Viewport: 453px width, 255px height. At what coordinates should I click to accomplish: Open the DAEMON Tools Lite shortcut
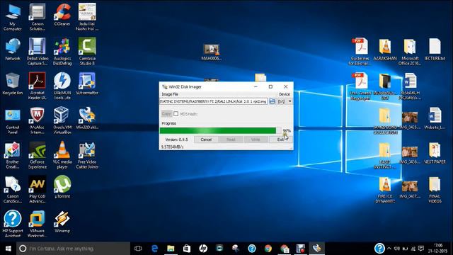[x=62, y=86]
